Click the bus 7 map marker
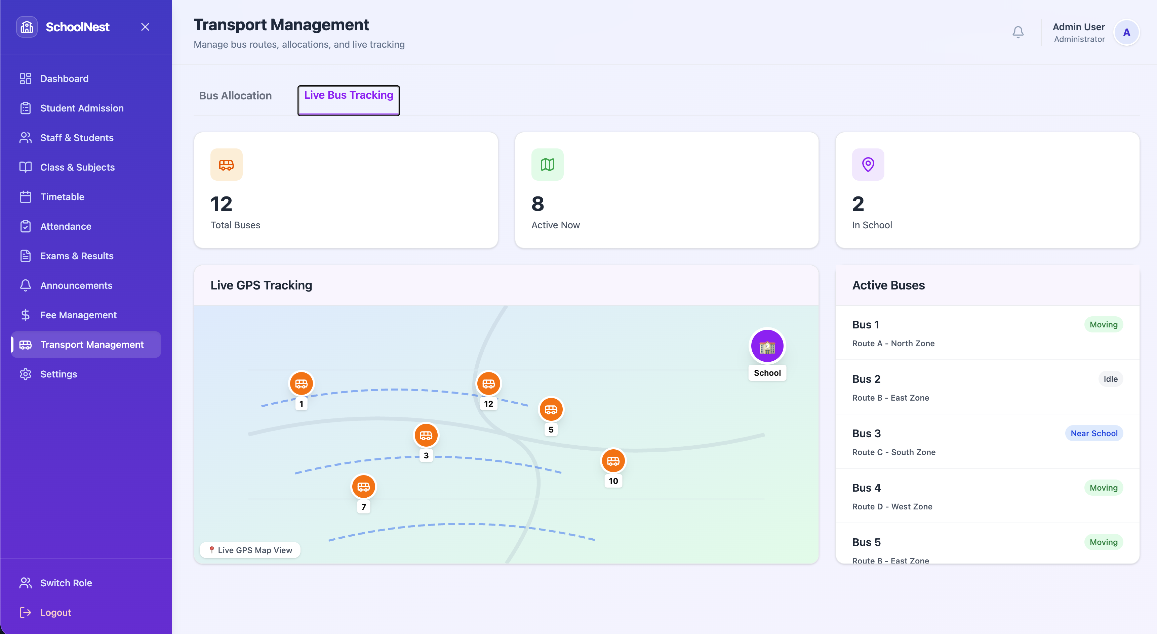 pyautogui.click(x=363, y=487)
